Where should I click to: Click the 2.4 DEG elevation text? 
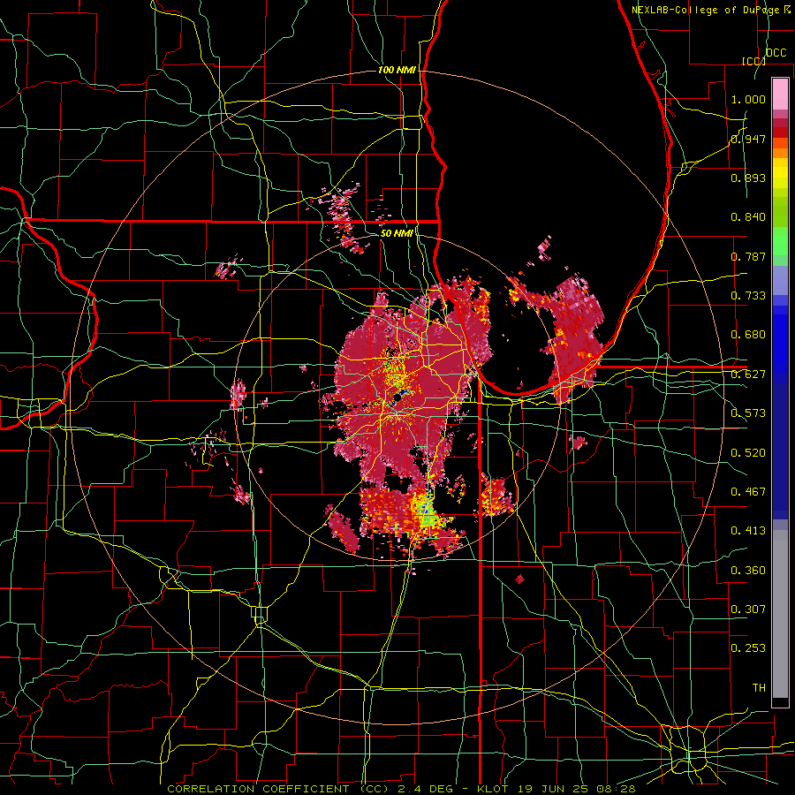click(x=426, y=789)
